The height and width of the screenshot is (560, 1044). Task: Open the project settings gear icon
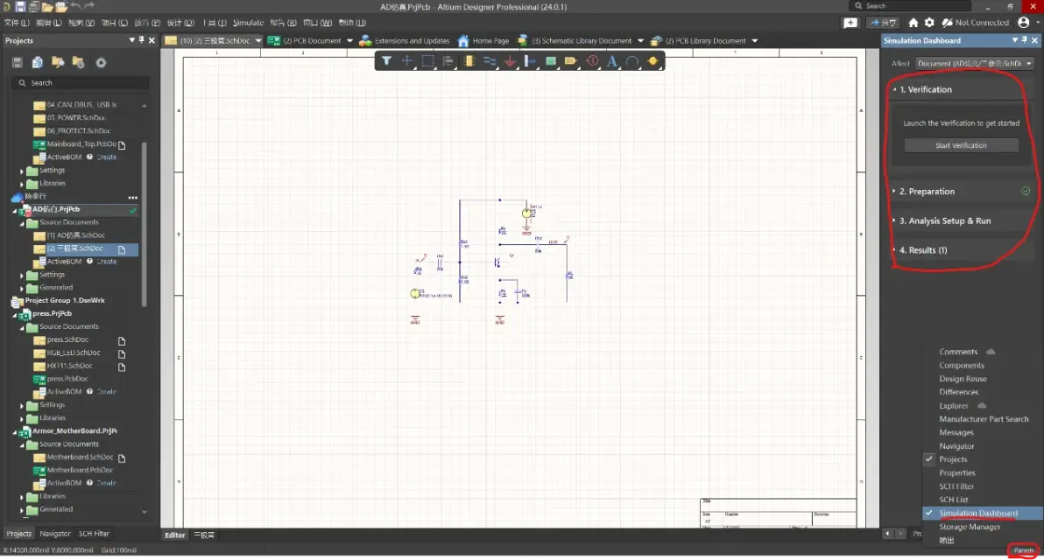pos(102,62)
